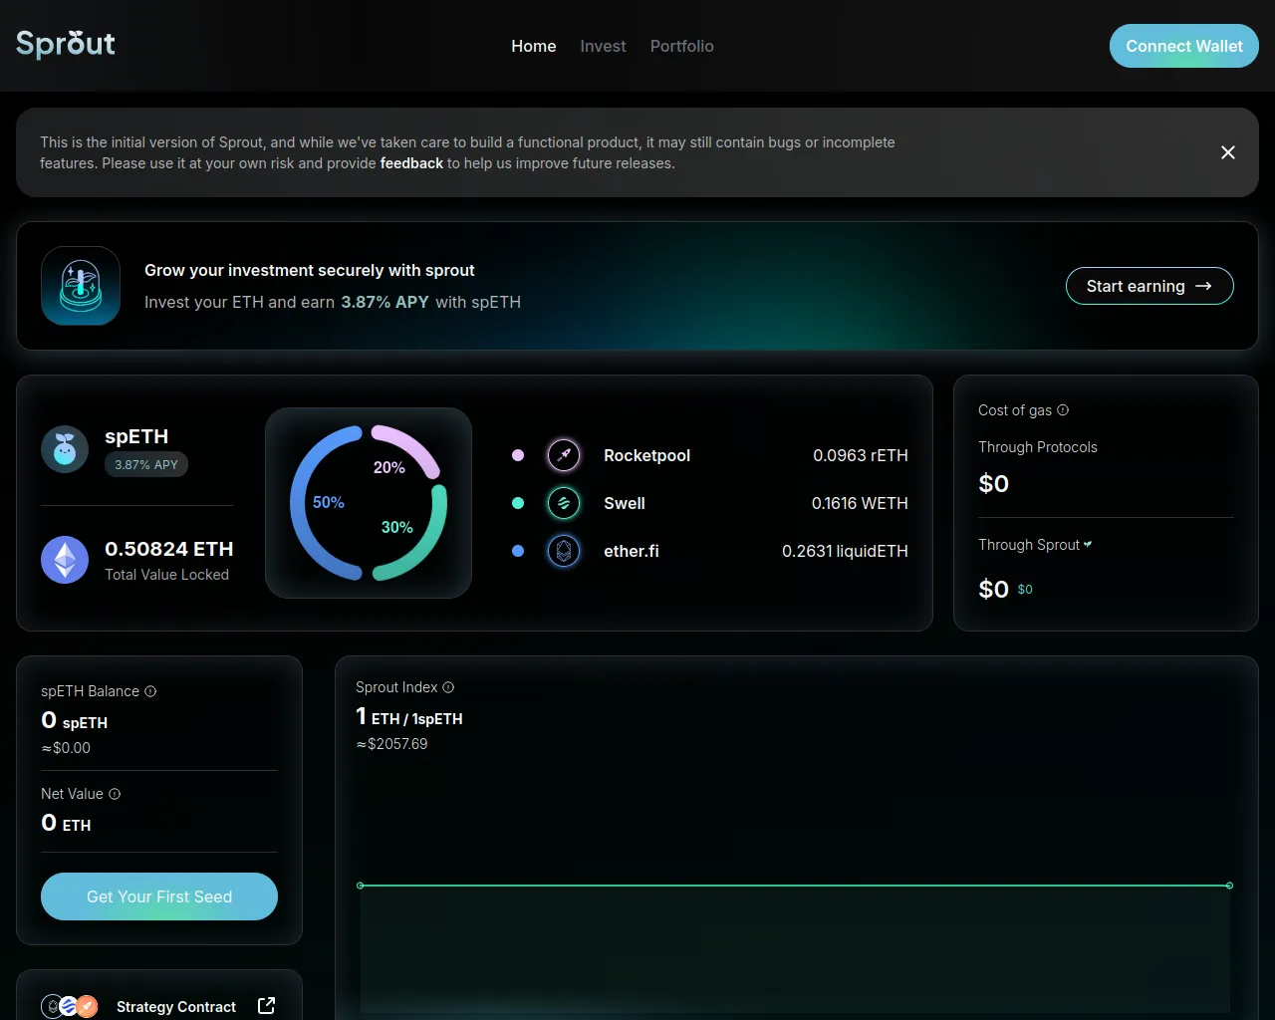Screen dimensions: 1275x1020
Task: Click the Swell protocol icon
Action: (x=564, y=503)
